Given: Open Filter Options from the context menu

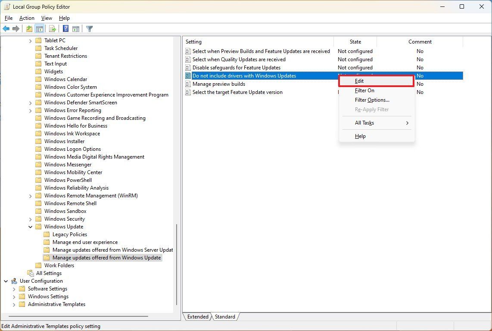Looking at the screenshot, I should 371,100.
